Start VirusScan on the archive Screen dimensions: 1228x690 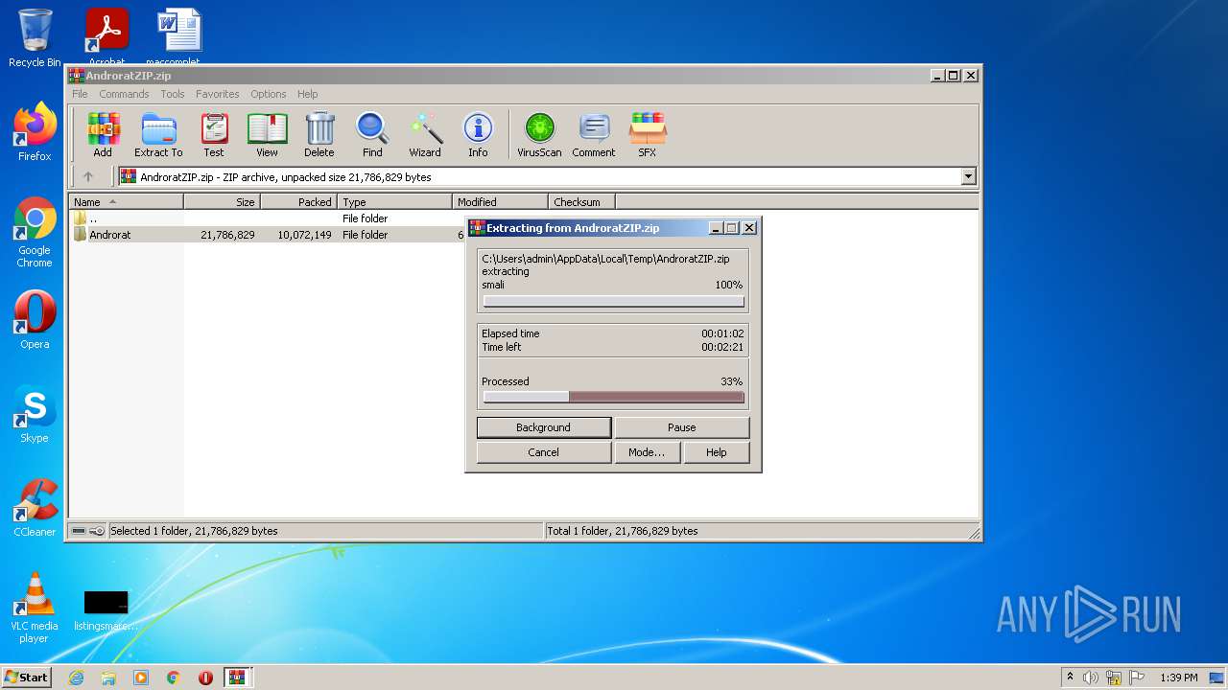pos(539,134)
